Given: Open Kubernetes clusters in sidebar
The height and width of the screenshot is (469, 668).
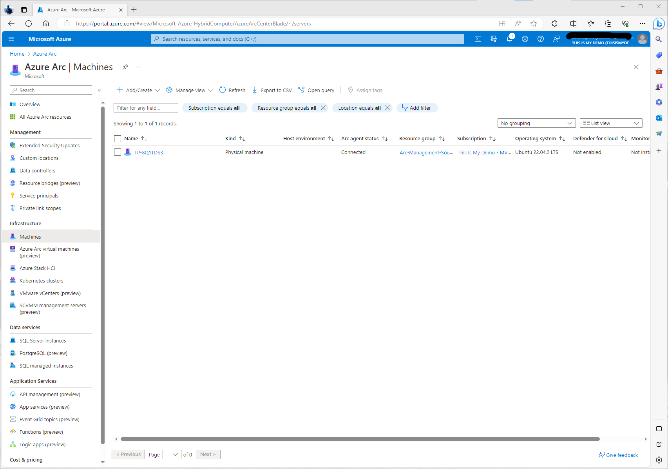Looking at the screenshot, I should click(x=41, y=281).
